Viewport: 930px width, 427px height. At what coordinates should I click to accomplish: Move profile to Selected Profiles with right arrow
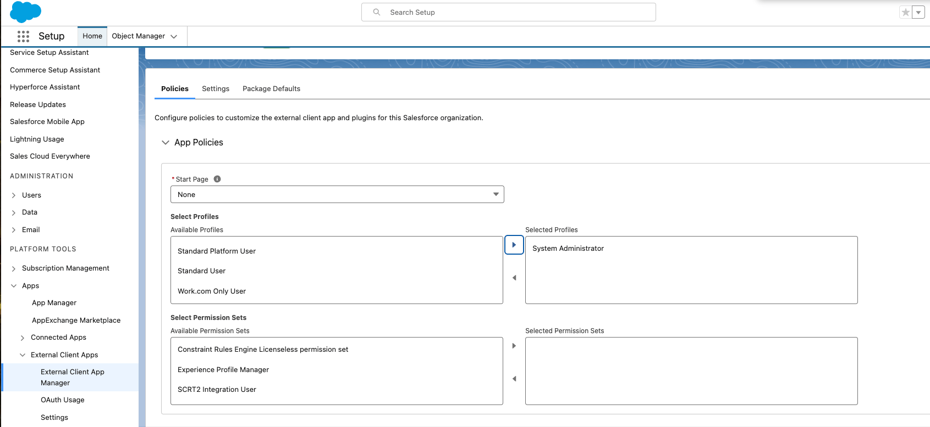(x=514, y=245)
